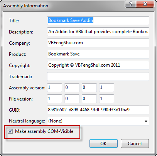Open the Neutral language combo box showing (None)
157x156 pixels.
98,121
